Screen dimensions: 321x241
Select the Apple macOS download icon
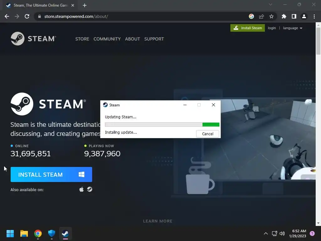pos(82,189)
